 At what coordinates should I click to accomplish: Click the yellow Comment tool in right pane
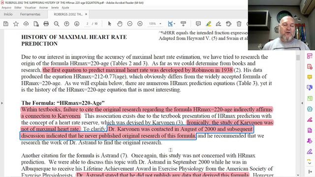pos(310,77)
